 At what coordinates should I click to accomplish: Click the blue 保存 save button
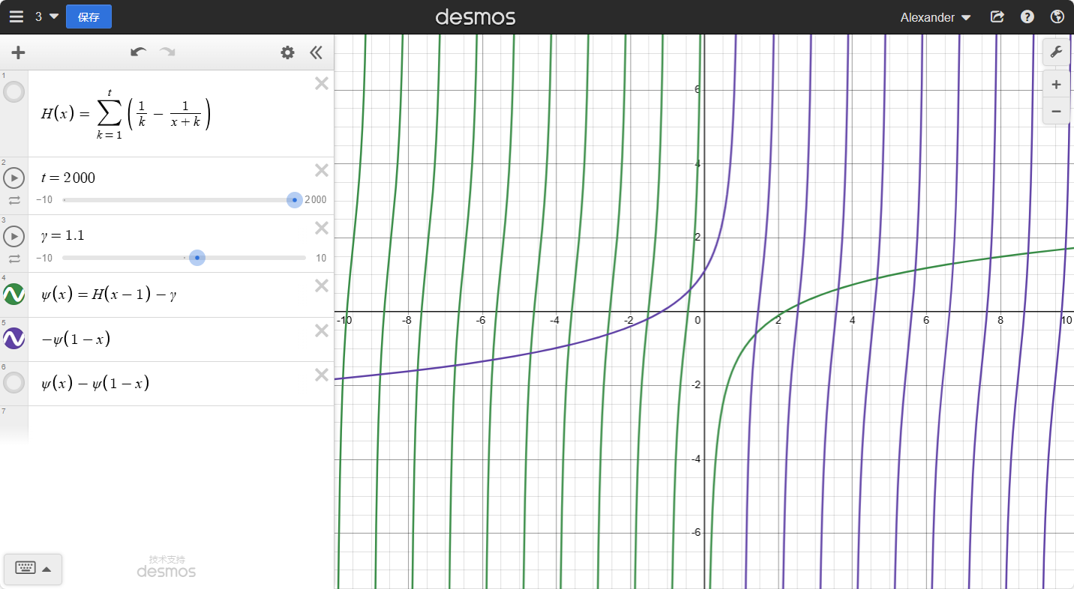pos(88,16)
